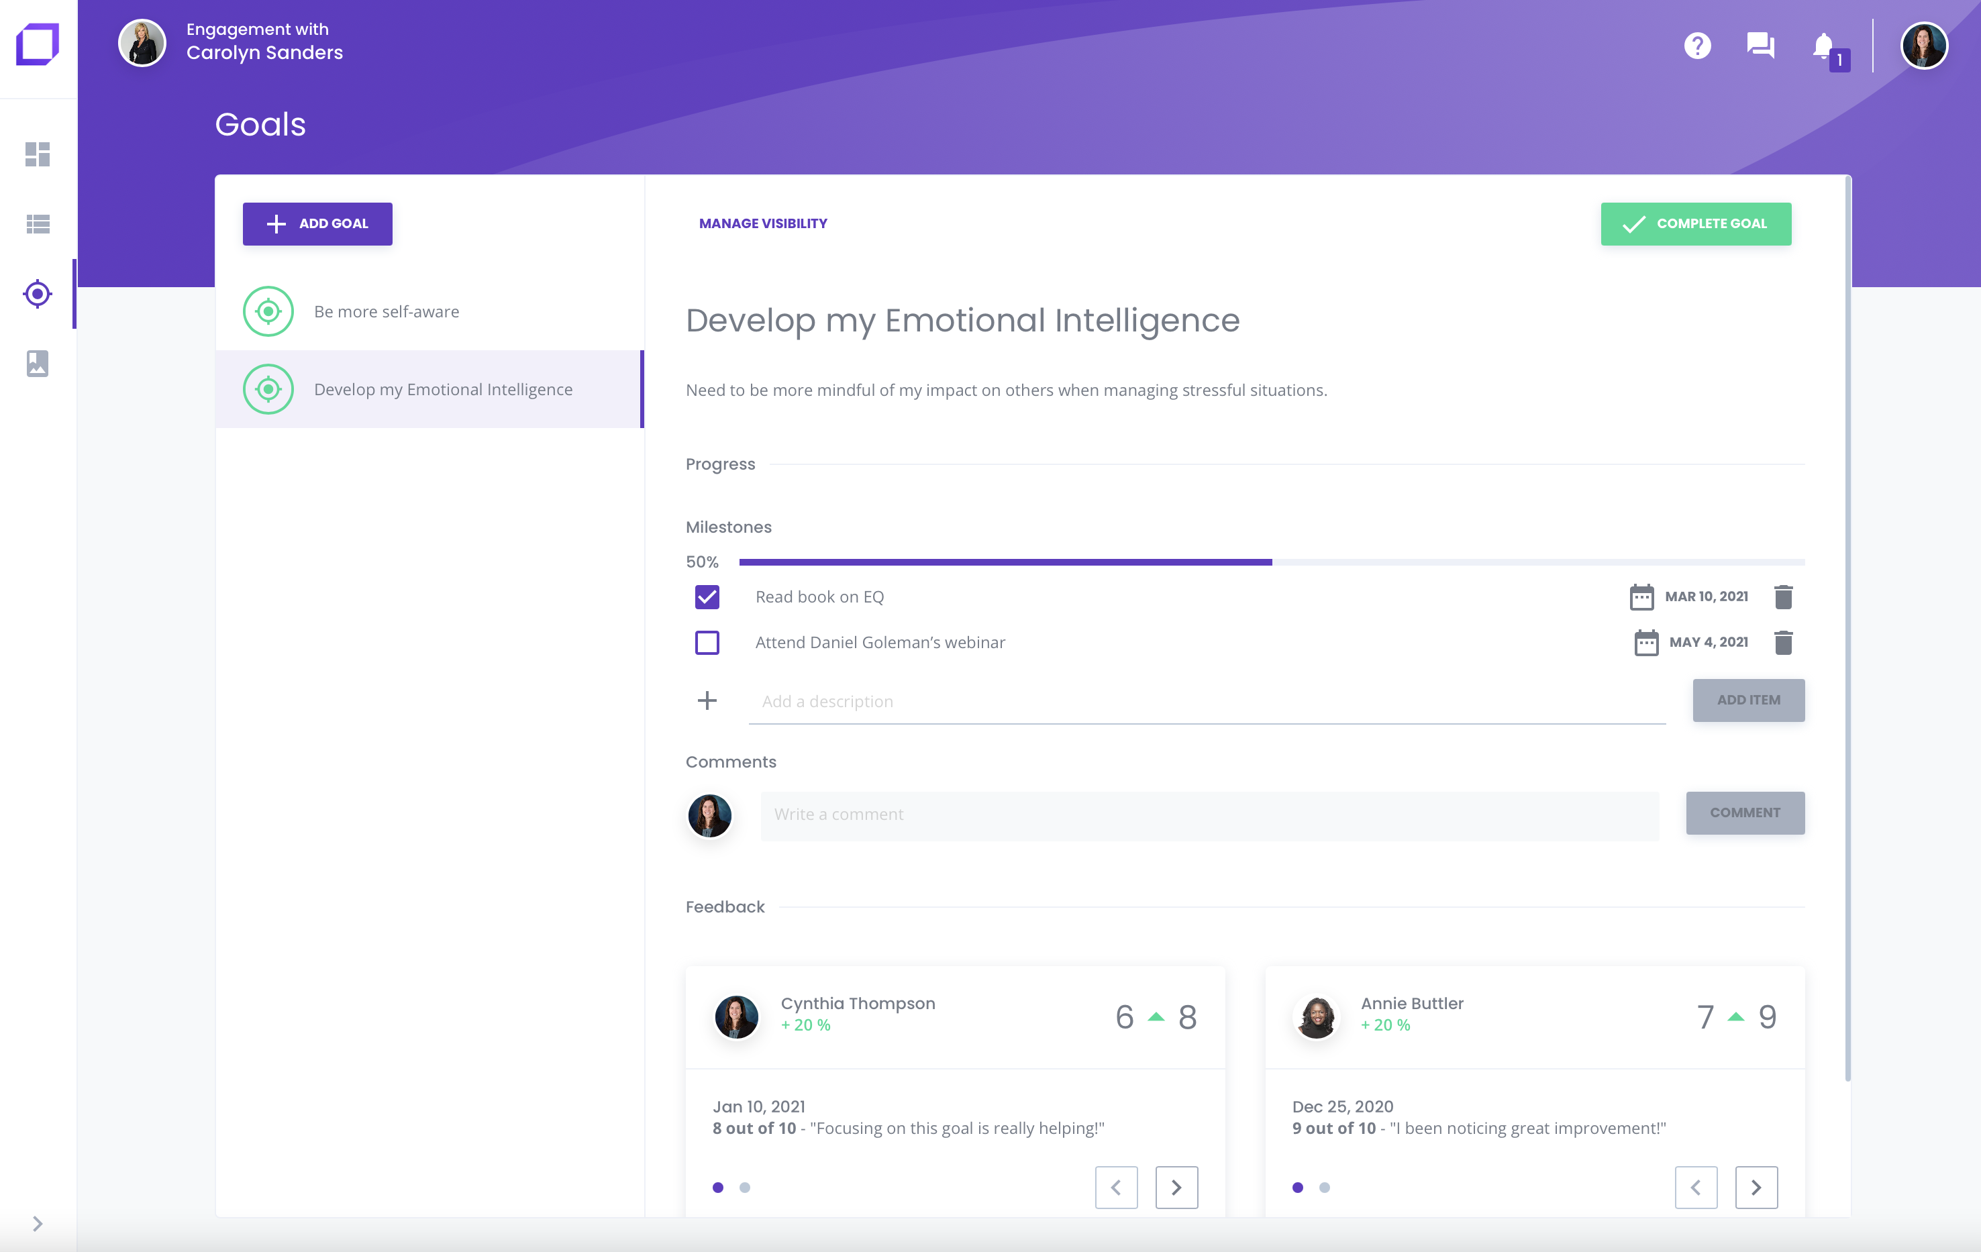Viewport: 1981px width, 1252px height.
Task: Open the Manage Visibility link
Action: [x=762, y=223]
